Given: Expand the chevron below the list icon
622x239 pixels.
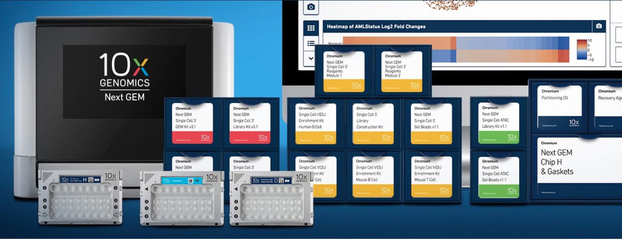Looking at the screenshot, I should point(311,58).
